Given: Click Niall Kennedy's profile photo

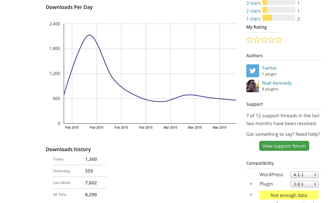Looking at the screenshot, I should coord(253,86).
